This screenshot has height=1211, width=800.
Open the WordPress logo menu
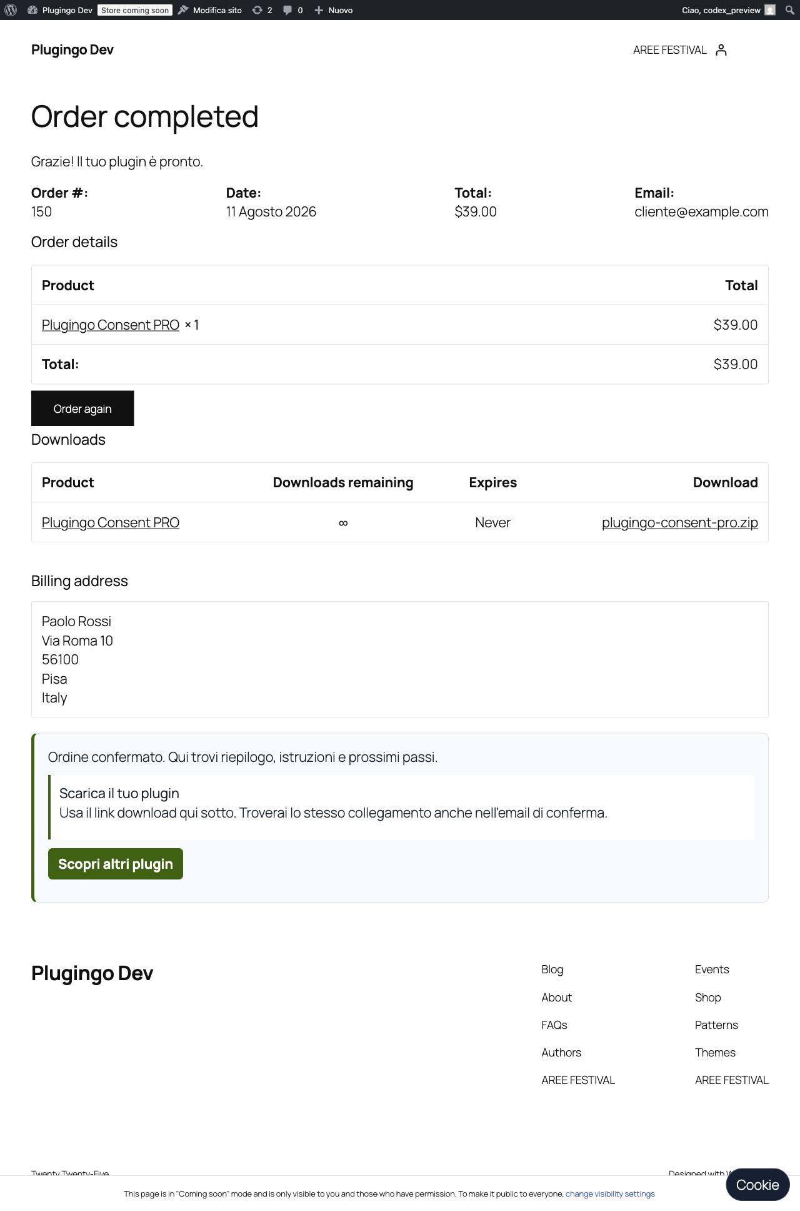11,10
